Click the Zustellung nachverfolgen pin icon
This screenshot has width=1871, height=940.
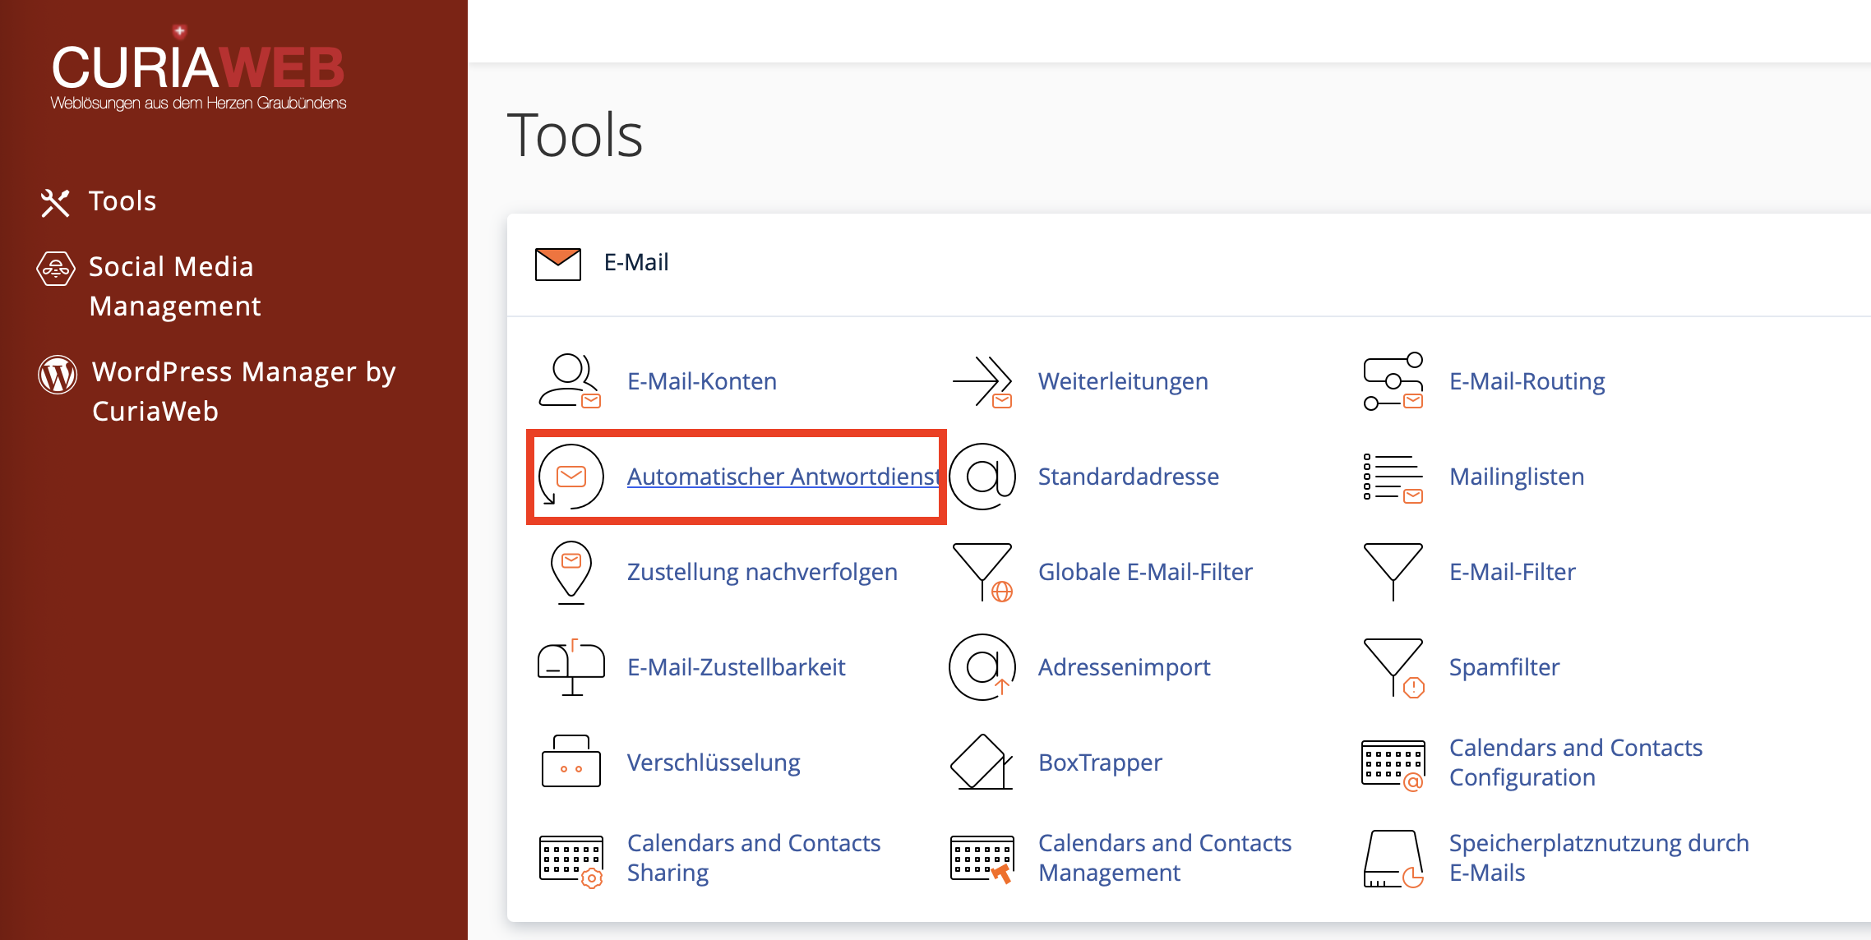point(571,572)
